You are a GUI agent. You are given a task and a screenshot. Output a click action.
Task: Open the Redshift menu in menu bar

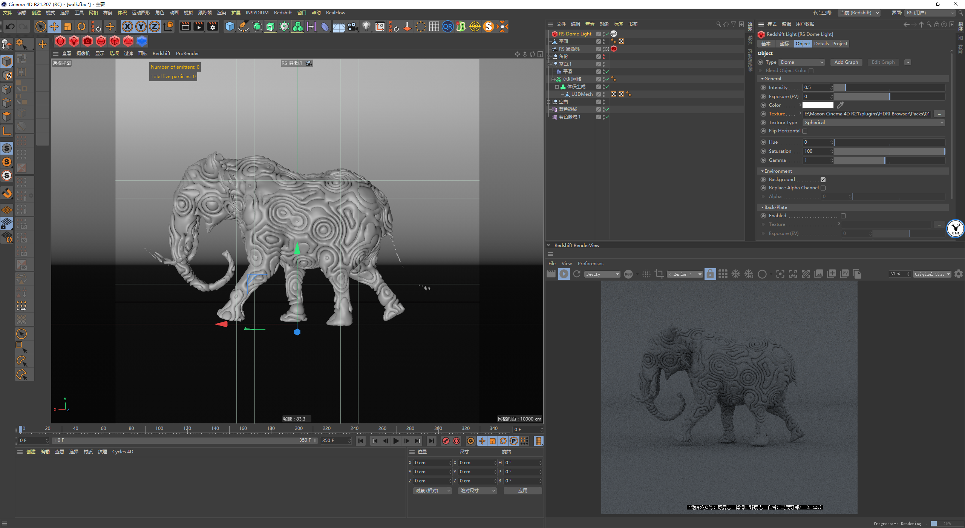[283, 12]
